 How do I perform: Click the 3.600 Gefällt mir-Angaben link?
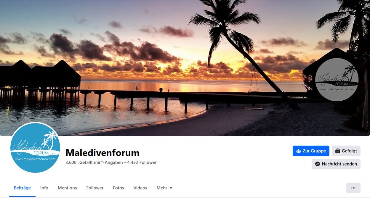[94, 162]
